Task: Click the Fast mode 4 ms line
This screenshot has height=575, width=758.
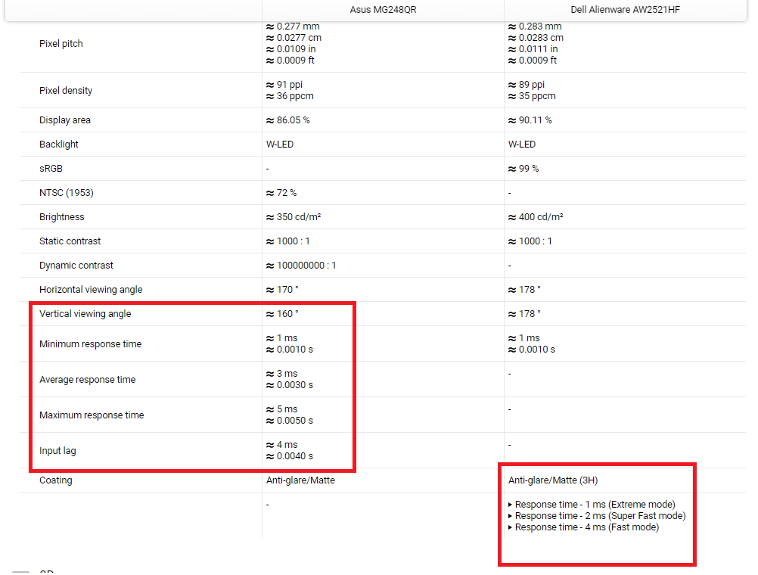Action: tap(583, 527)
